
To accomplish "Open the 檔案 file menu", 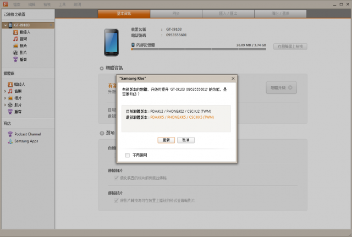I will (x=17, y=4).
